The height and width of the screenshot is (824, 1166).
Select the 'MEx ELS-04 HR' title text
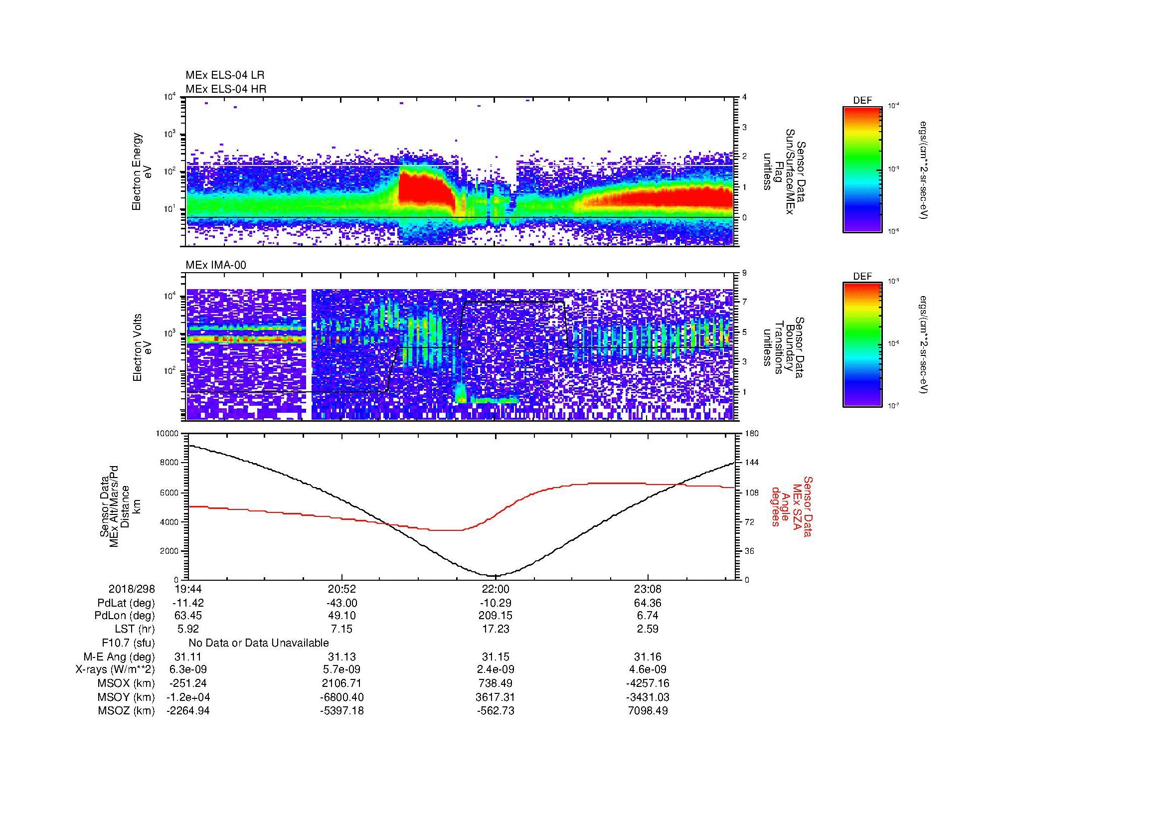[x=226, y=89]
